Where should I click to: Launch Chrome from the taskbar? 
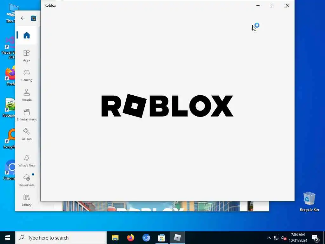[x=146, y=238]
